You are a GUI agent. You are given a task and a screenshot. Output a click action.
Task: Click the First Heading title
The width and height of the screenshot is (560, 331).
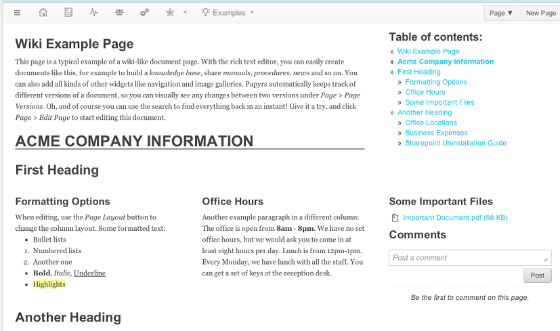(x=57, y=170)
